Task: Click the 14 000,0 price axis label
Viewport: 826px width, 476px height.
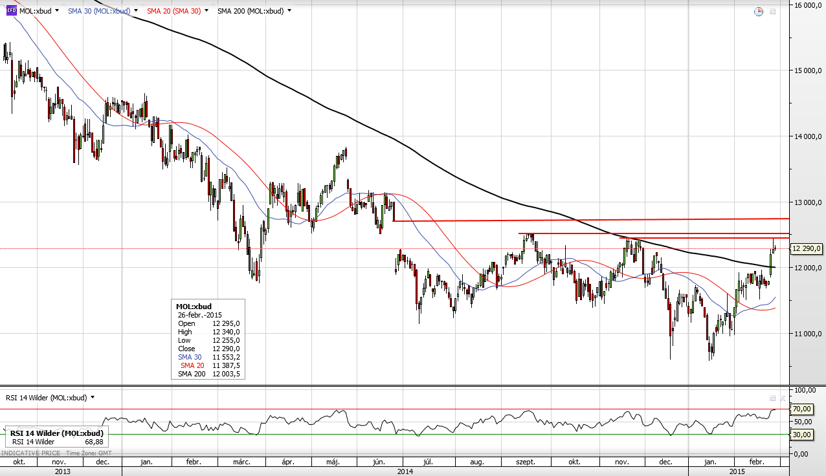Action: 809,136
